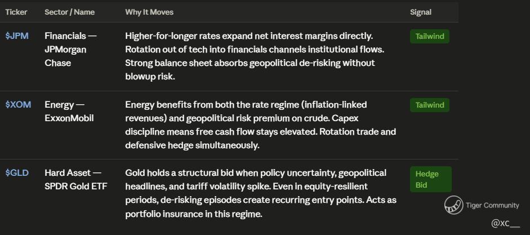
Task: Select the Sector / Name column header
Action: click(70, 12)
